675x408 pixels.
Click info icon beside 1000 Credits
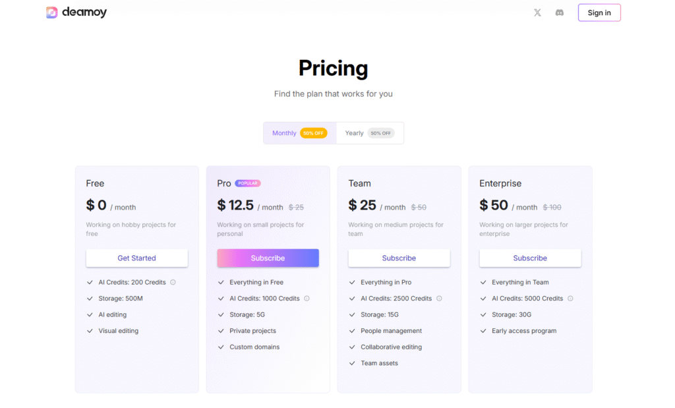[307, 299]
